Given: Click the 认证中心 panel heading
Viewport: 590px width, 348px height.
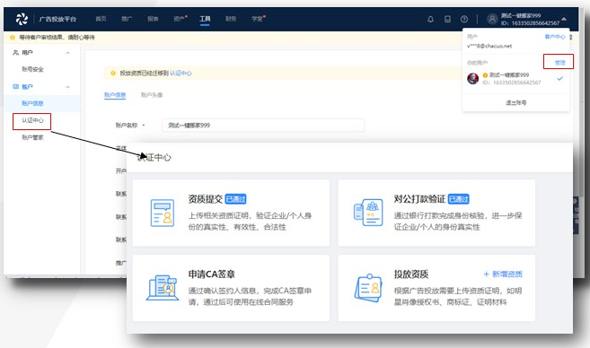Looking at the screenshot, I should pos(154,158).
